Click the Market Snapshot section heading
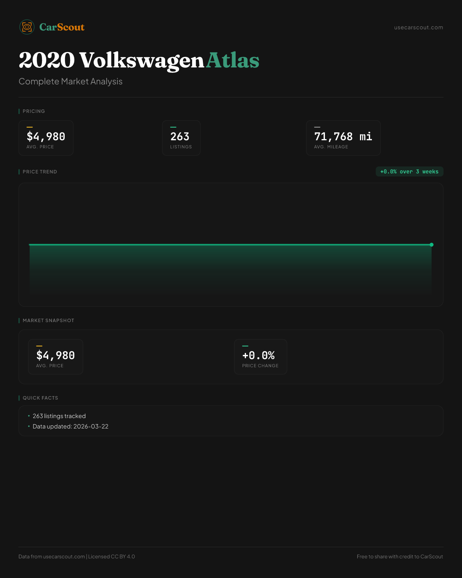Image resolution: width=462 pixels, height=578 pixels. click(x=48, y=321)
